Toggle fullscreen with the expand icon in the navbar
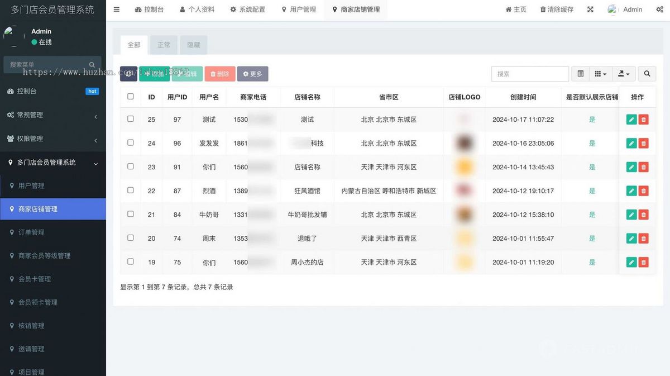The width and height of the screenshot is (670, 376). pos(590,9)
